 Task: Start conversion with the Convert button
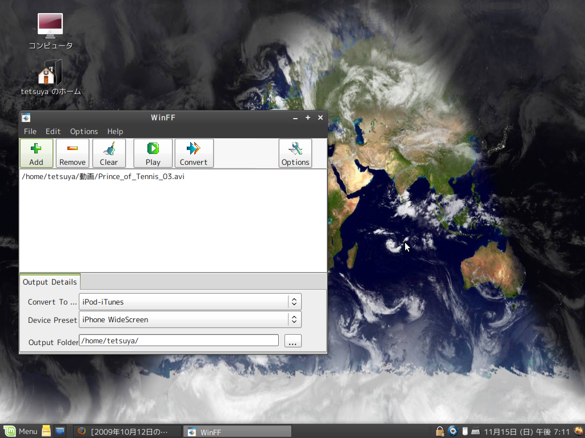pyautogui.click(x=194, y=153)
